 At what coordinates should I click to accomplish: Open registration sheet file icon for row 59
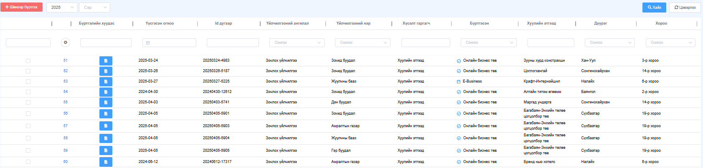[x=106, y=150]
